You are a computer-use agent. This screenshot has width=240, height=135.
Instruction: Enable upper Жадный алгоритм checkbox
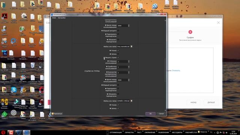[118, 31]
